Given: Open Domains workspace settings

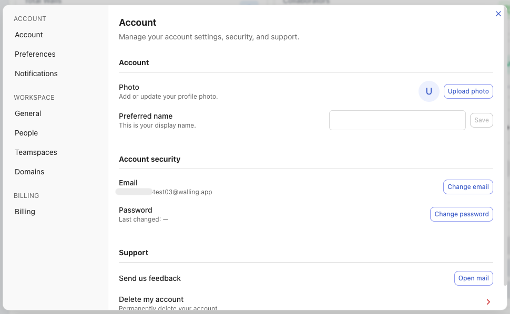Looking at the screenshot, I should tap(29, 172).
